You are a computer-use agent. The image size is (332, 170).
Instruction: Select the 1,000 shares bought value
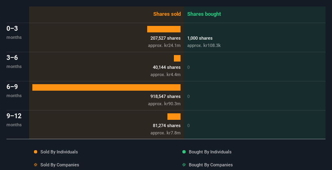[200, 38]
